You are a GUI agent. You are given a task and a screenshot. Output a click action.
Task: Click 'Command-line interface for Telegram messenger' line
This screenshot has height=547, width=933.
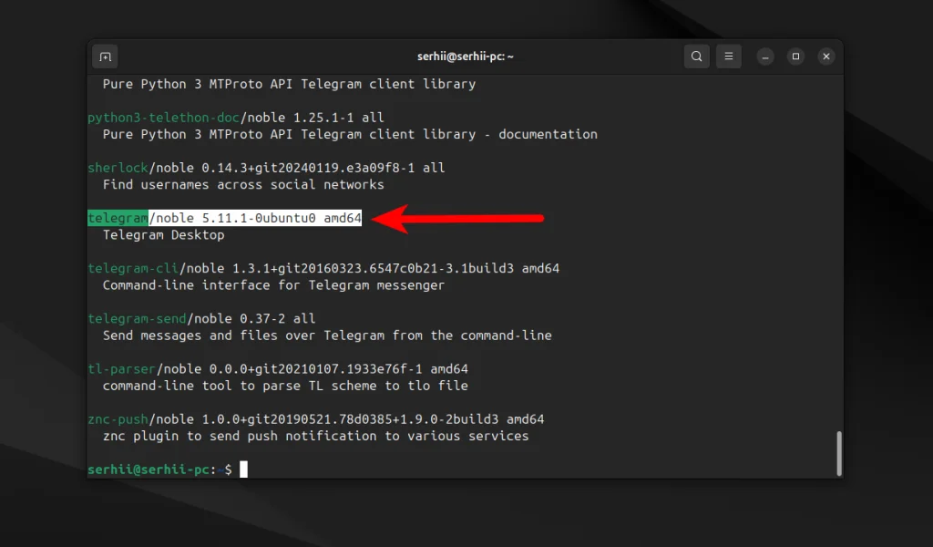pyautogui.click(x=273, y=285)
